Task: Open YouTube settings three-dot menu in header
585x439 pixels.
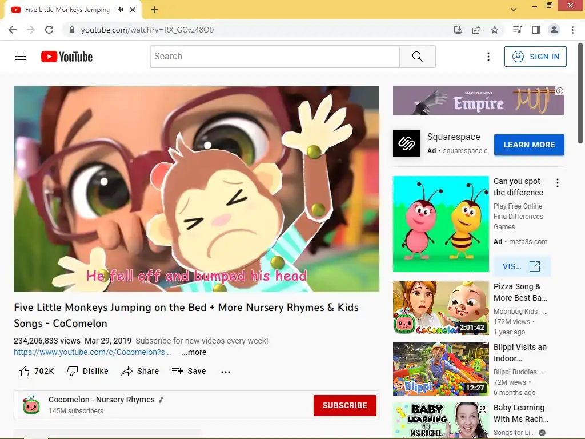Action: pyautogui.click(x=488, y=57)
